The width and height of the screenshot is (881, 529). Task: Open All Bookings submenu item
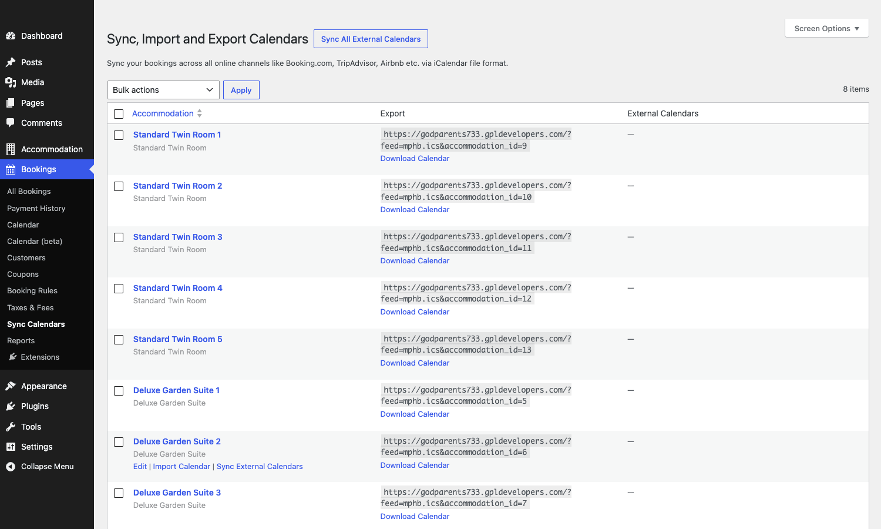(29, 191)
